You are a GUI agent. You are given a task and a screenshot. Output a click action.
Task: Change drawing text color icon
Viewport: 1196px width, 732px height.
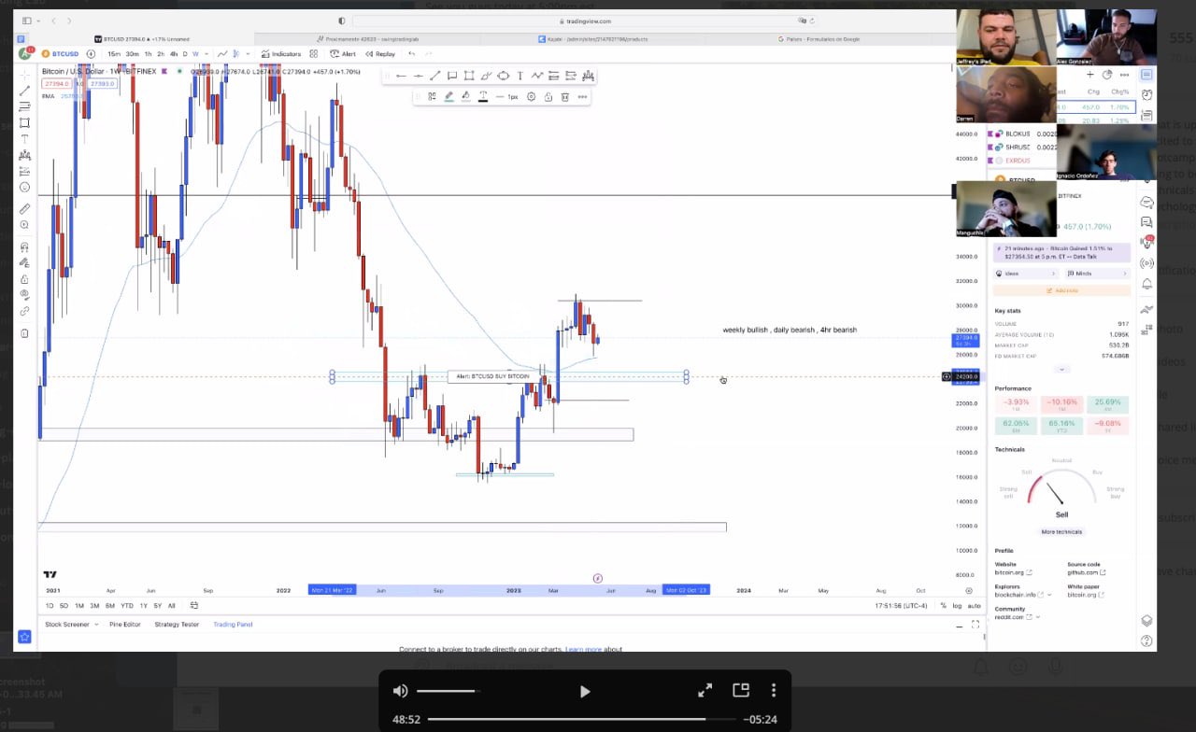tap(482, 96)
